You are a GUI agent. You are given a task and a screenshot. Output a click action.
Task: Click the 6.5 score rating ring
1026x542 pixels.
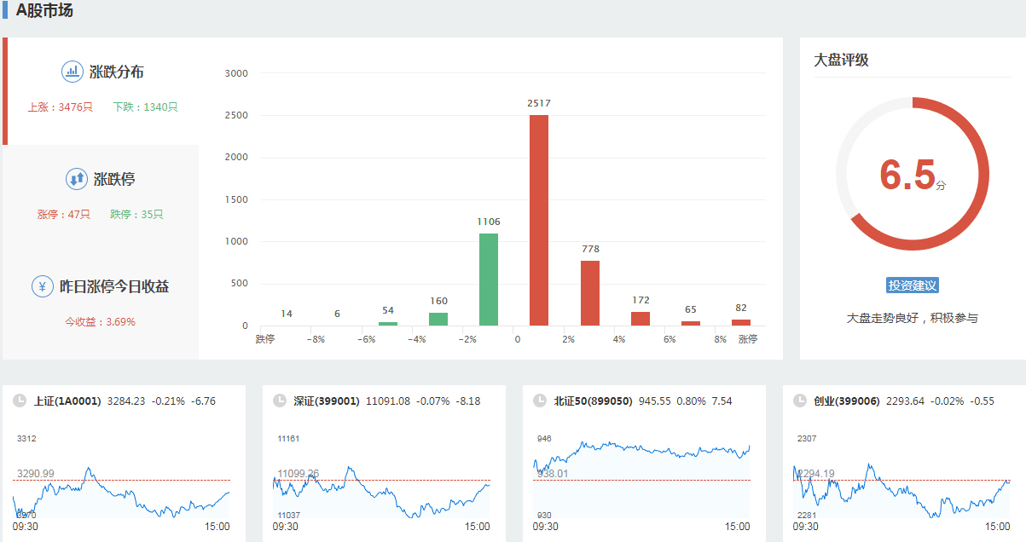tap(912, 174)
